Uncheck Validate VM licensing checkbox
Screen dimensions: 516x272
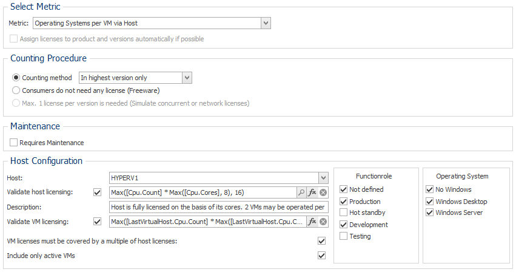pyautogui.click(x=97, y=222)
